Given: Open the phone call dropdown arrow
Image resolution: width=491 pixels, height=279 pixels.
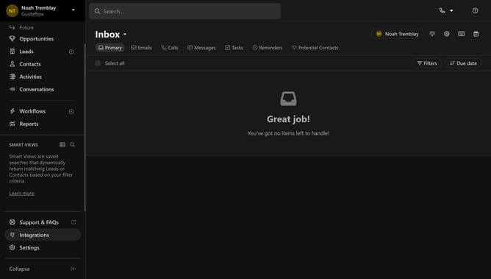Looking at the screenshot, I should tap(451, 10).
